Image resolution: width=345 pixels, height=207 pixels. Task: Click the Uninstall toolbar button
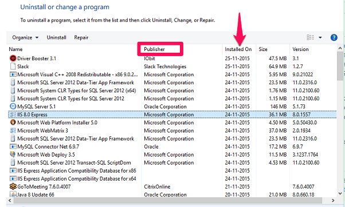click(x=56, y=37)
